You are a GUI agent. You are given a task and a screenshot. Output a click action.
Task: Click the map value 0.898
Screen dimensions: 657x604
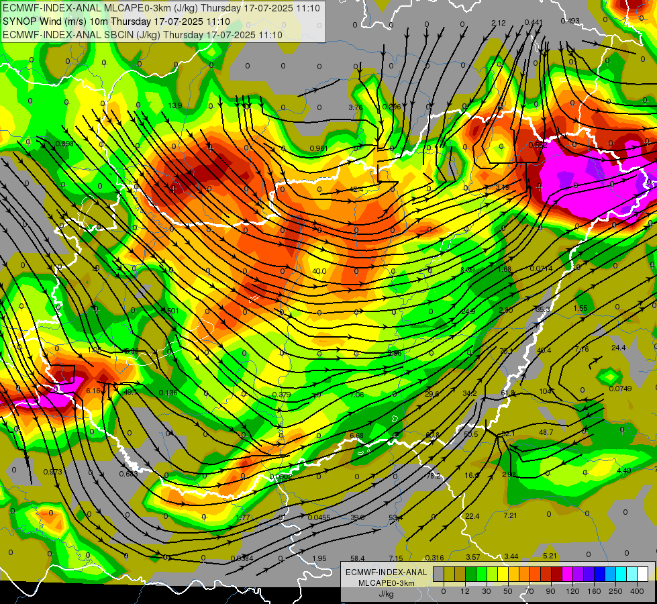coord(64,144)
